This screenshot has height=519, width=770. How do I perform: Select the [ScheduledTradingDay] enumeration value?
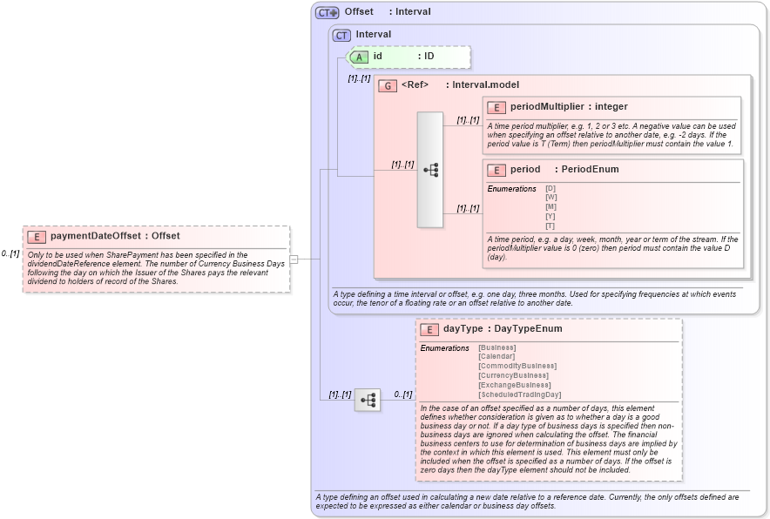[519, 394]
